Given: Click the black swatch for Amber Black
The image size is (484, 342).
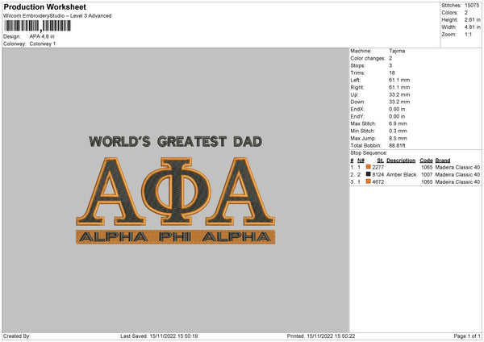Looking at the screenshot, I should [x=369, y=174].
